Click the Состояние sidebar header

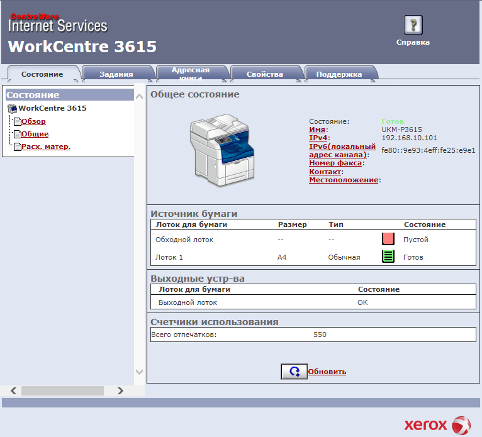pos(70,95)
